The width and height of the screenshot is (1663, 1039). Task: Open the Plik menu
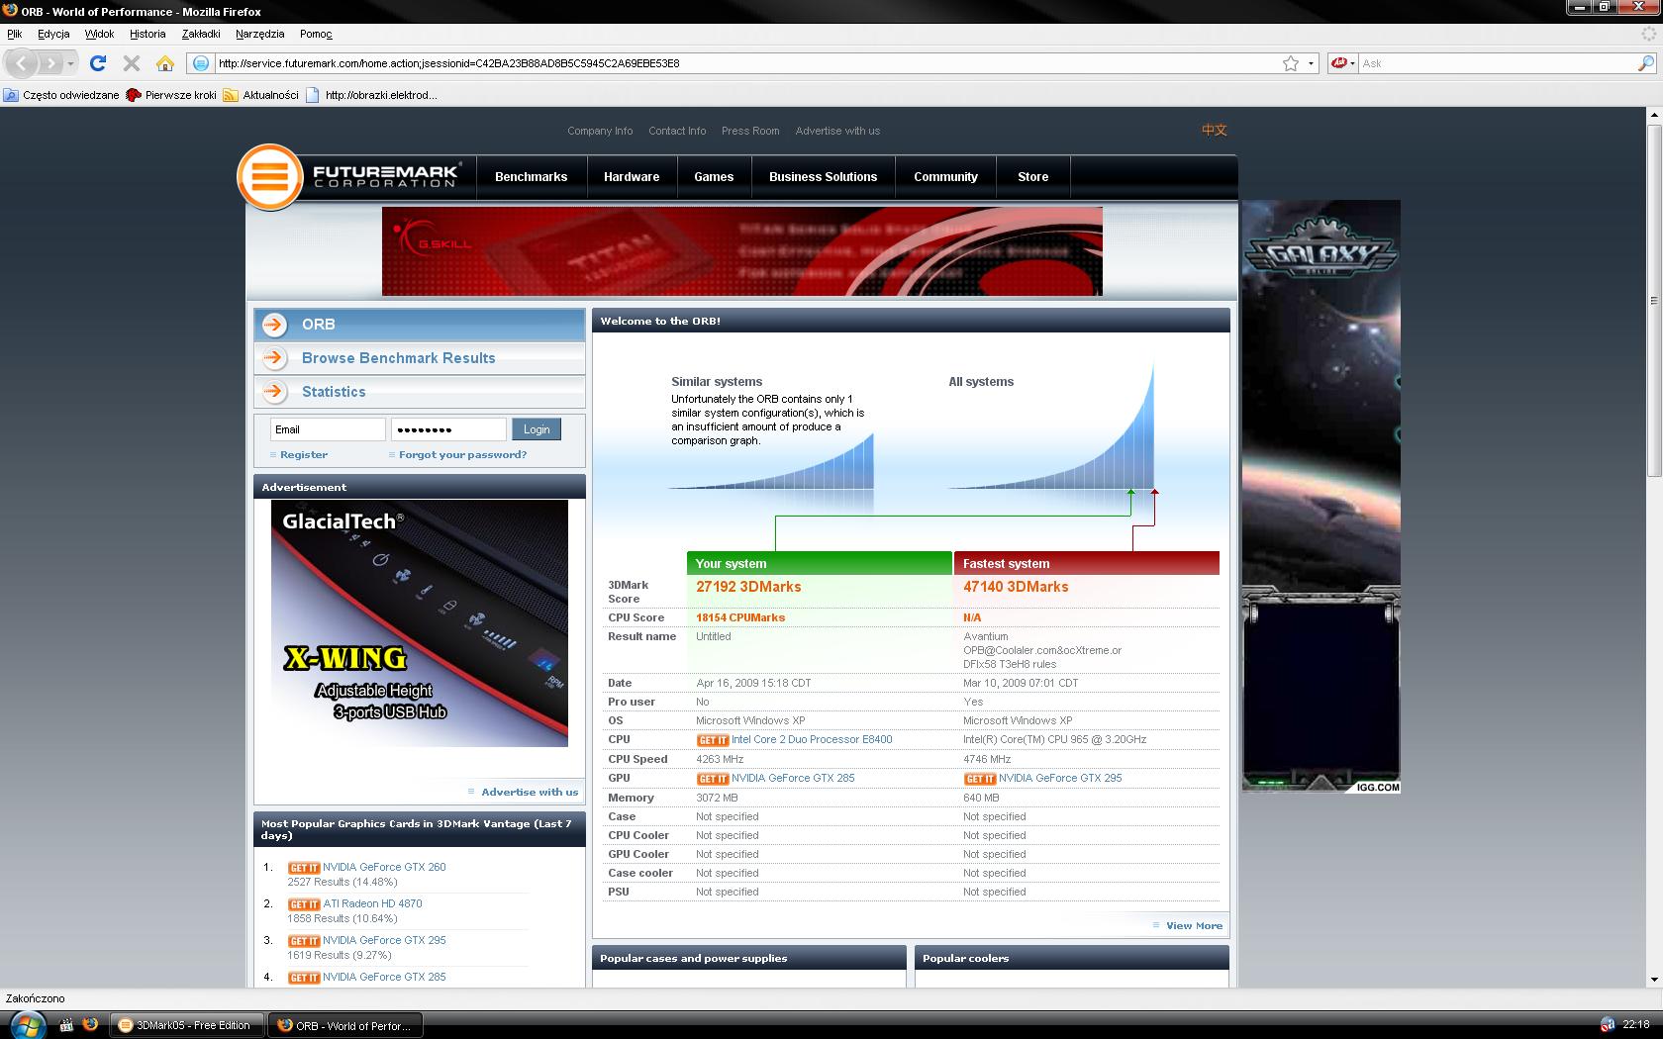(15, 34)
